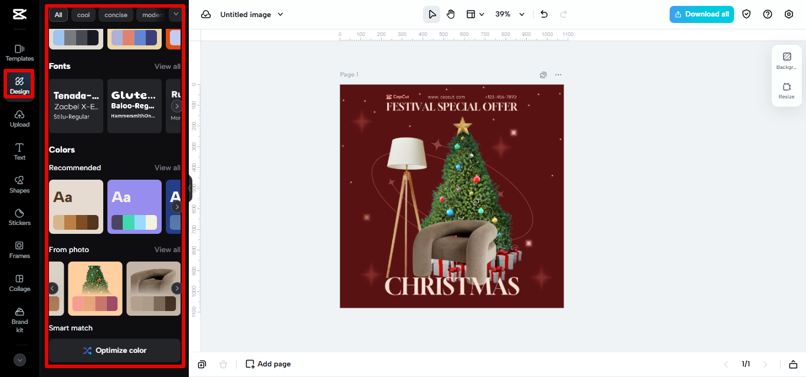Undo the last action

pyautogui.click(x=544, y=14)
